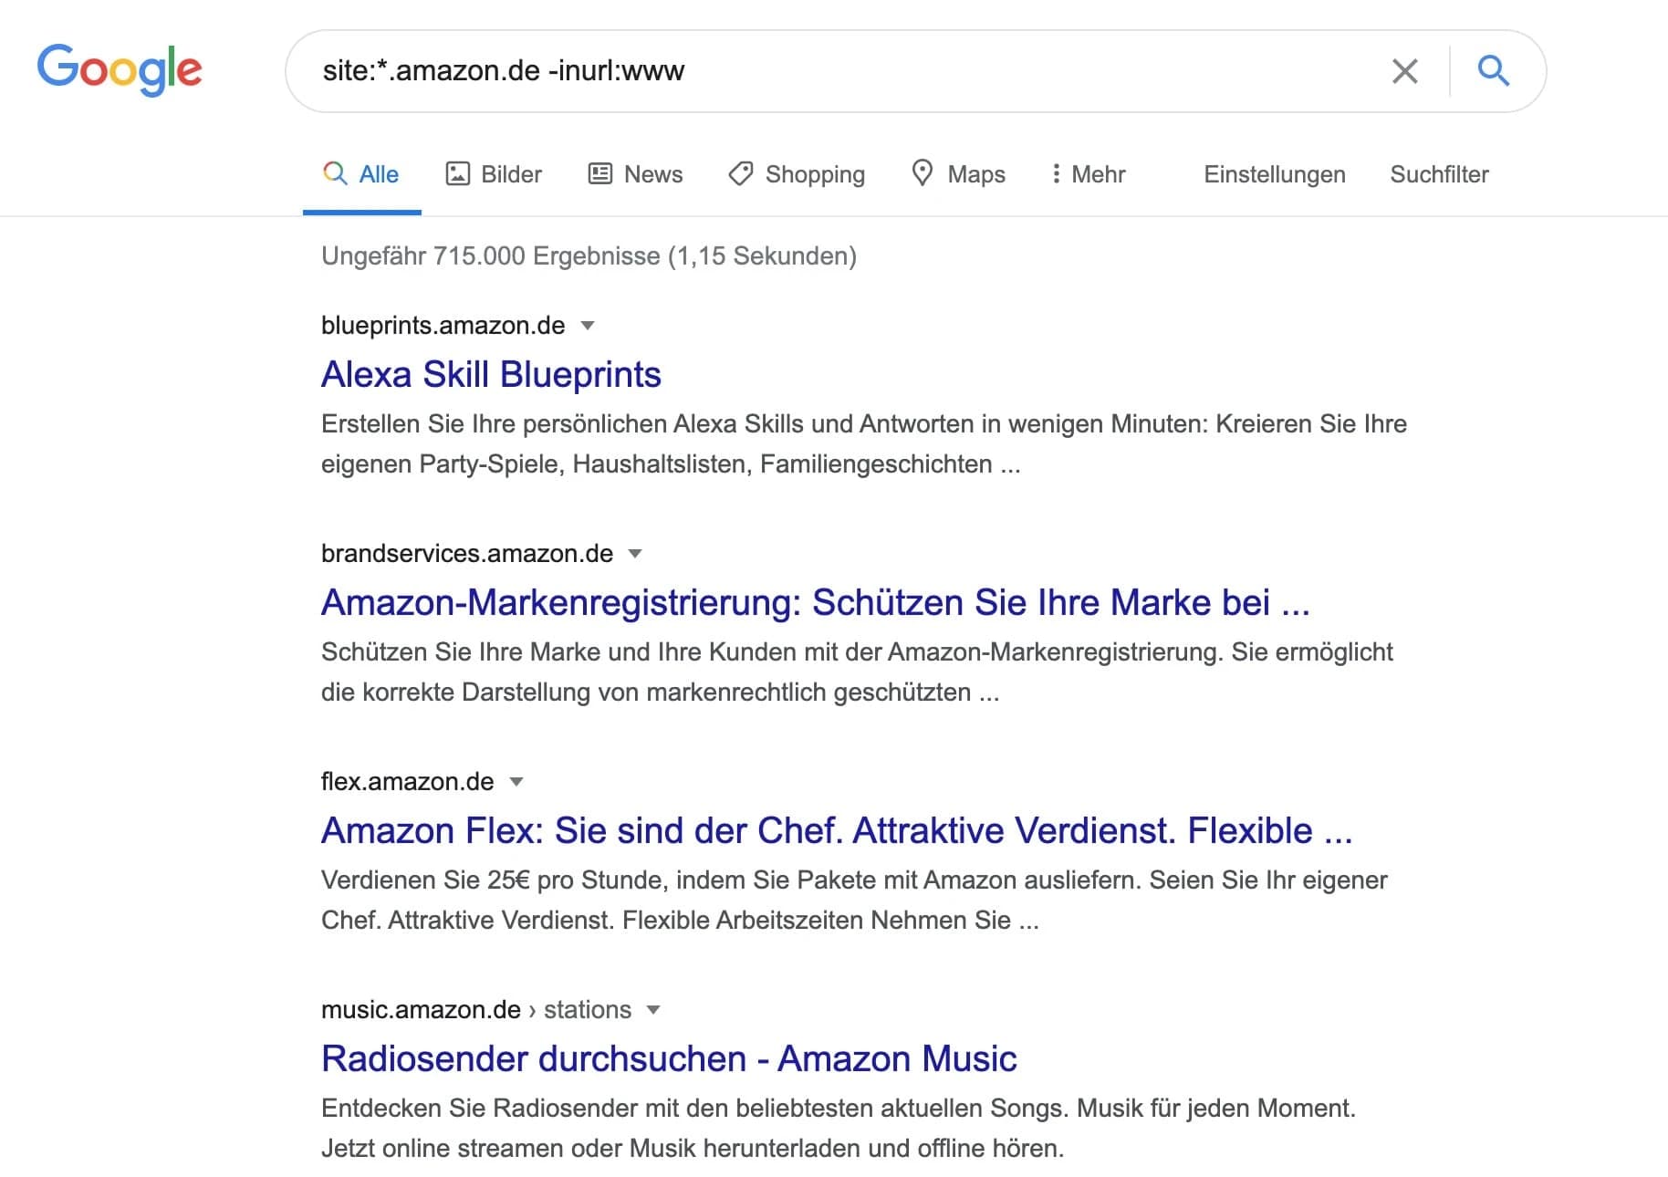The image size is (1668, 1177).
Task: Open the dropdown after music.amazon.de stations
Action: tap(653, 1010)
